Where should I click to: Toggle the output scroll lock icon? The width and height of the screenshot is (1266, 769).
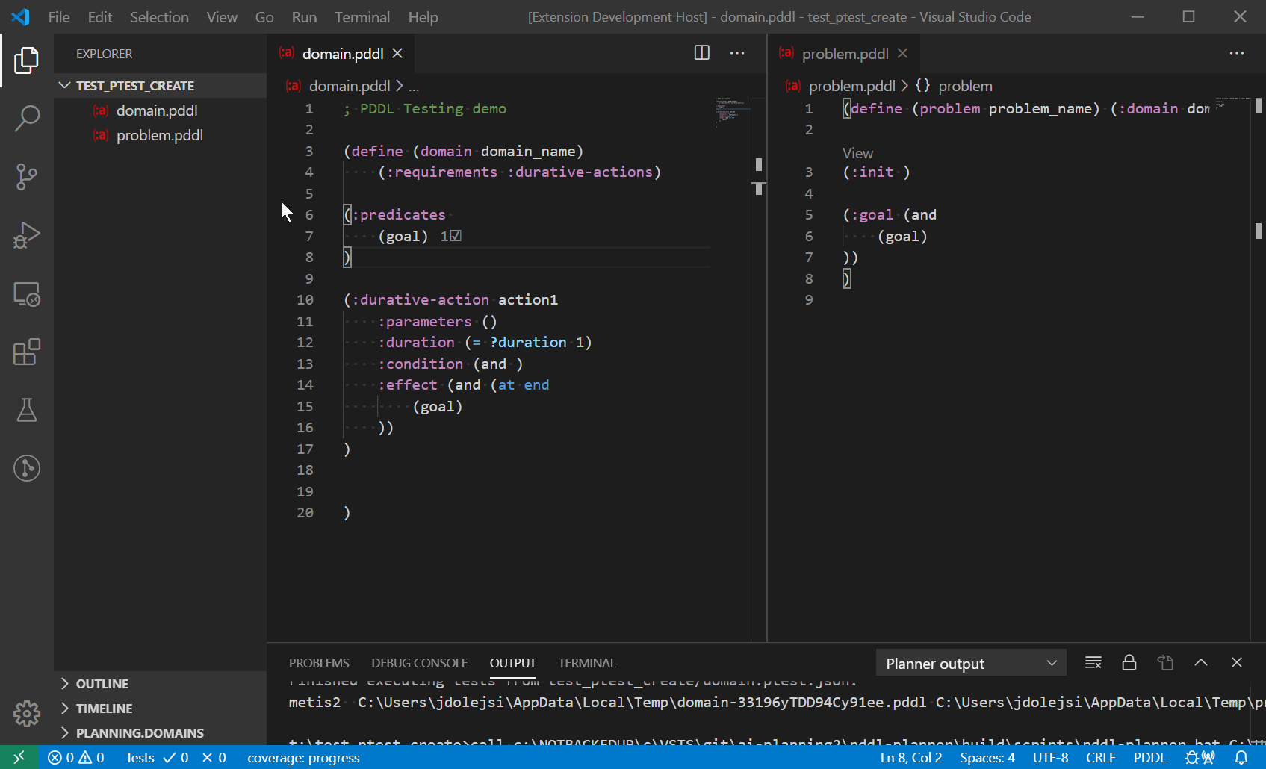1129,663
